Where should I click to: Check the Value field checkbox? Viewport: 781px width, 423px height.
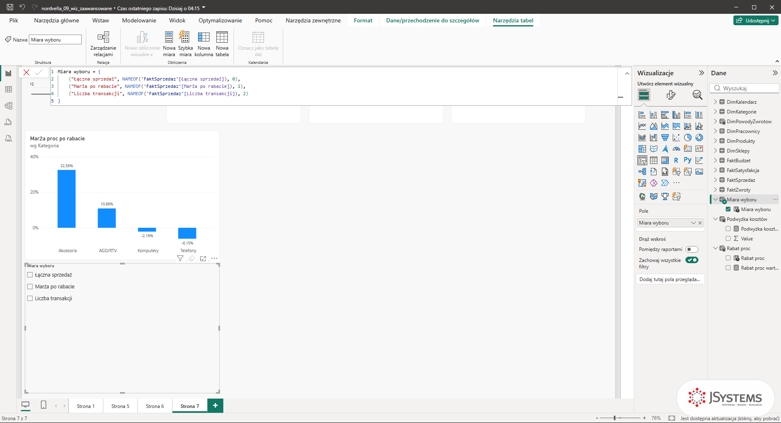click(x=728, y=239)
